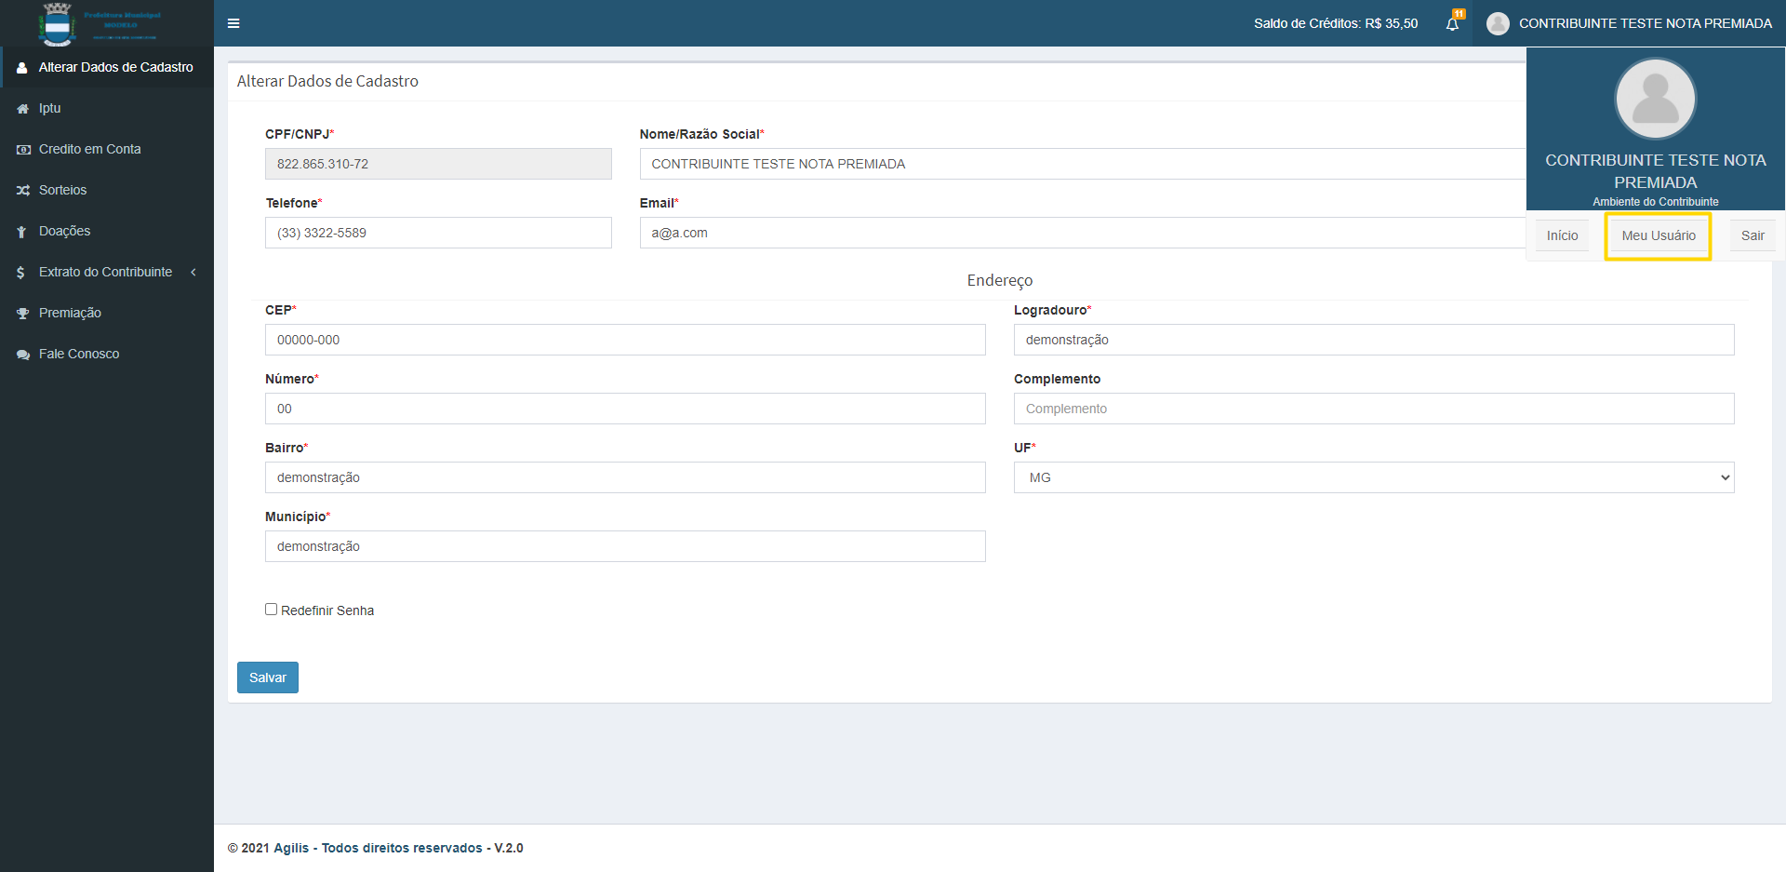Click the chat bubbles icon beside Fale Conosco
Viewport: 1786px width, 872px height.
pyautogui.click(x=22, y=355)
